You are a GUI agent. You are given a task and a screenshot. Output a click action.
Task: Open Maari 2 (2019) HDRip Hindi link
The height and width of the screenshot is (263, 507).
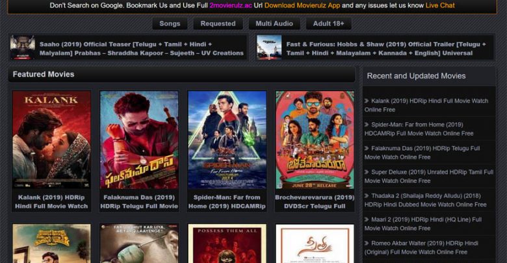click(x=423, y=223)
